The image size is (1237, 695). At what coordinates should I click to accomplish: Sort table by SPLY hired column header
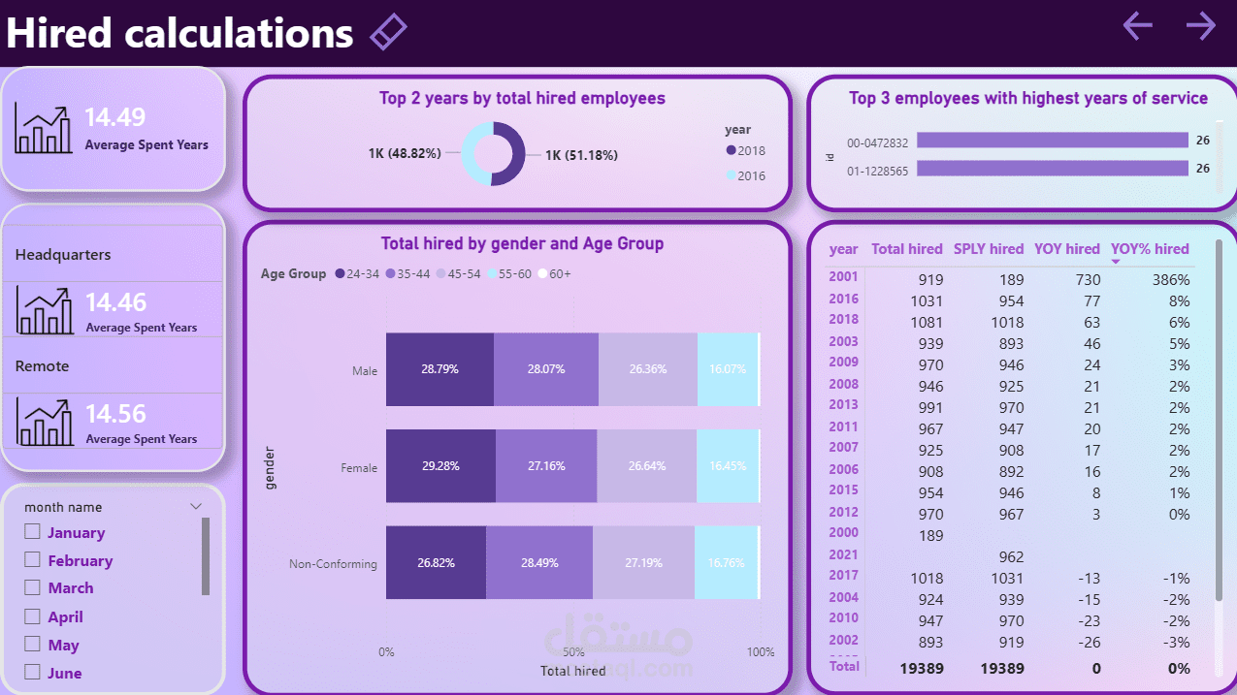pyautogui.click(x=989, y=249)
